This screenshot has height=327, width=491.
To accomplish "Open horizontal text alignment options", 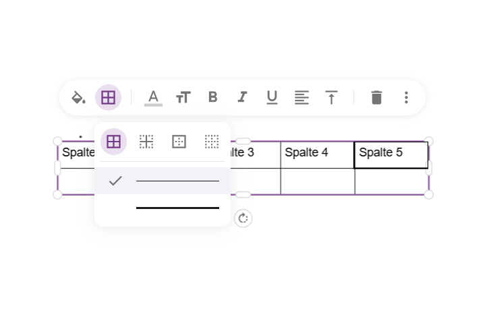I will pos(301,97).
